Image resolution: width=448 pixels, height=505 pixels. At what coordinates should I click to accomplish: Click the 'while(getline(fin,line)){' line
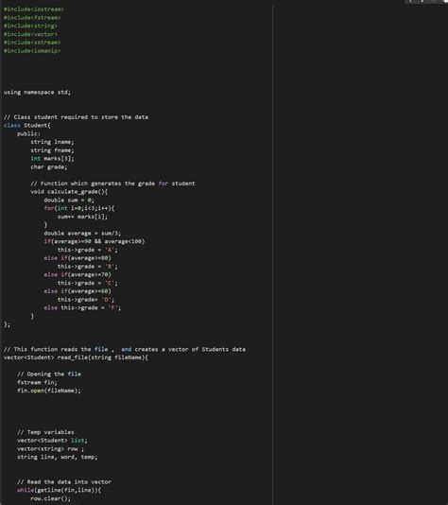59,490
